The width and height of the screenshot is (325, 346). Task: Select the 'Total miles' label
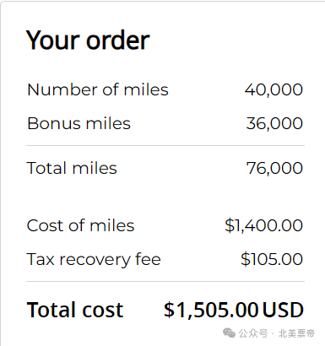pos(72,168)
